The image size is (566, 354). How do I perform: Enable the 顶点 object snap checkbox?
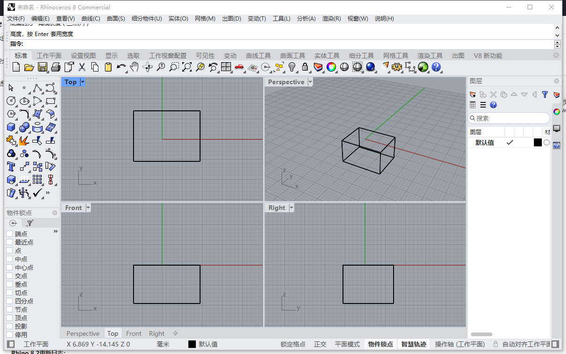[9, 318]
